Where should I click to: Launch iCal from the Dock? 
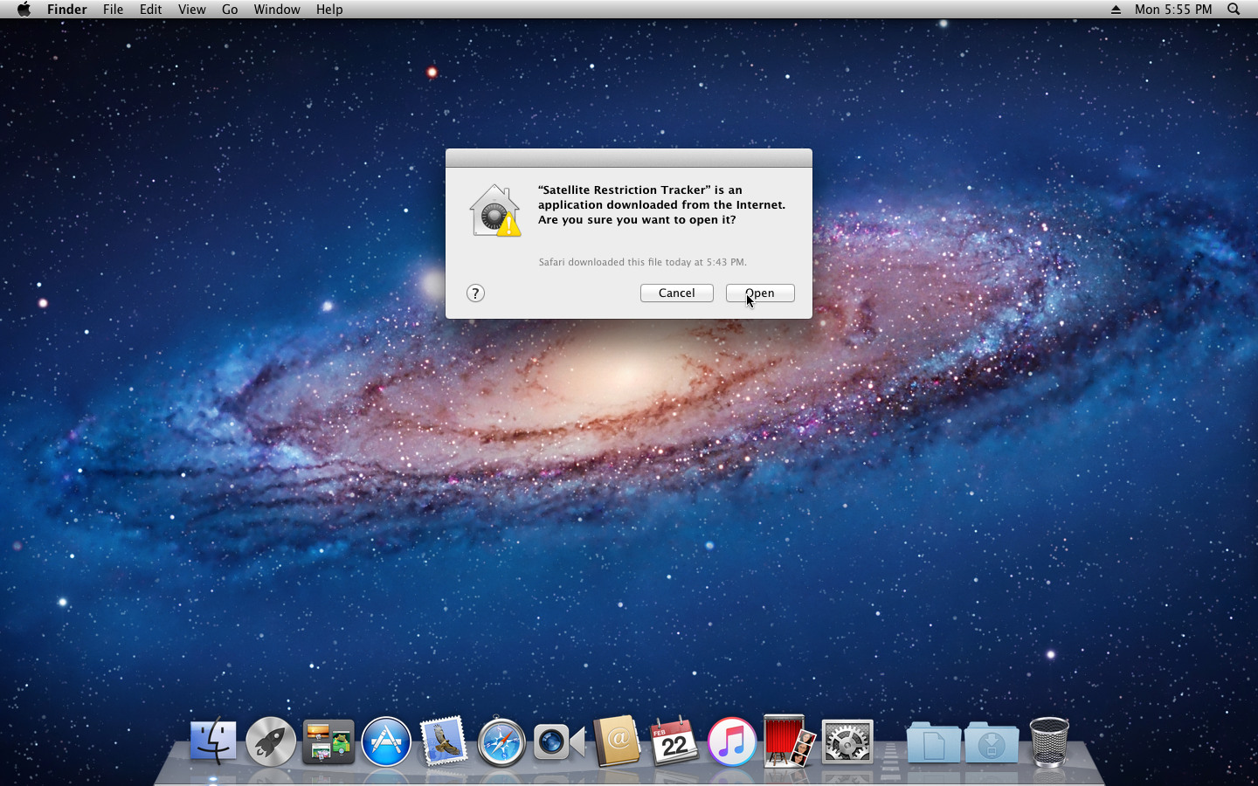pyautogui.click(x=674, y=741)
